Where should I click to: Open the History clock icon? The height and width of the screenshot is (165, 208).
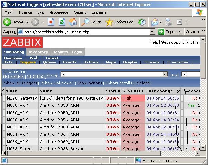tap(142, 22)
